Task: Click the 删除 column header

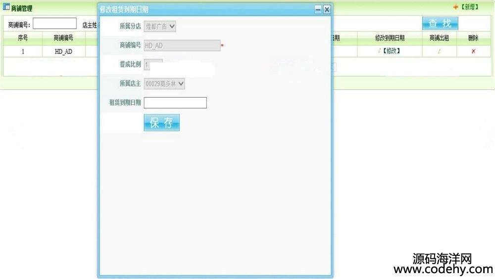Action: click(473, 38)
